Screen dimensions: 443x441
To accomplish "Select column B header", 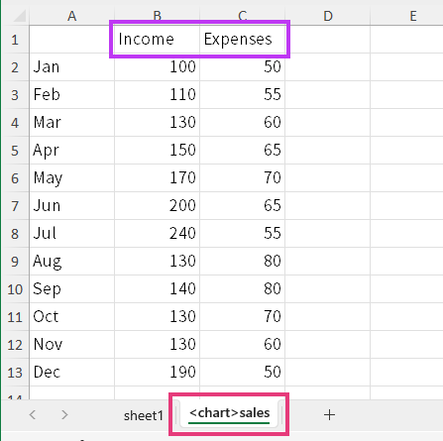I will click(158, 16).
